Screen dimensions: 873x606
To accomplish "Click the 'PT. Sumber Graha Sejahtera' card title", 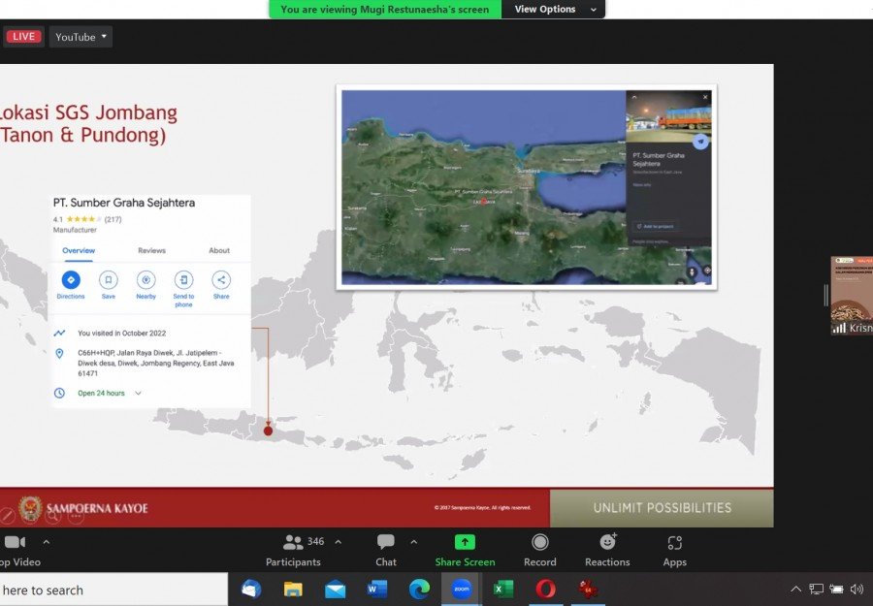I will tap(124, 203).
